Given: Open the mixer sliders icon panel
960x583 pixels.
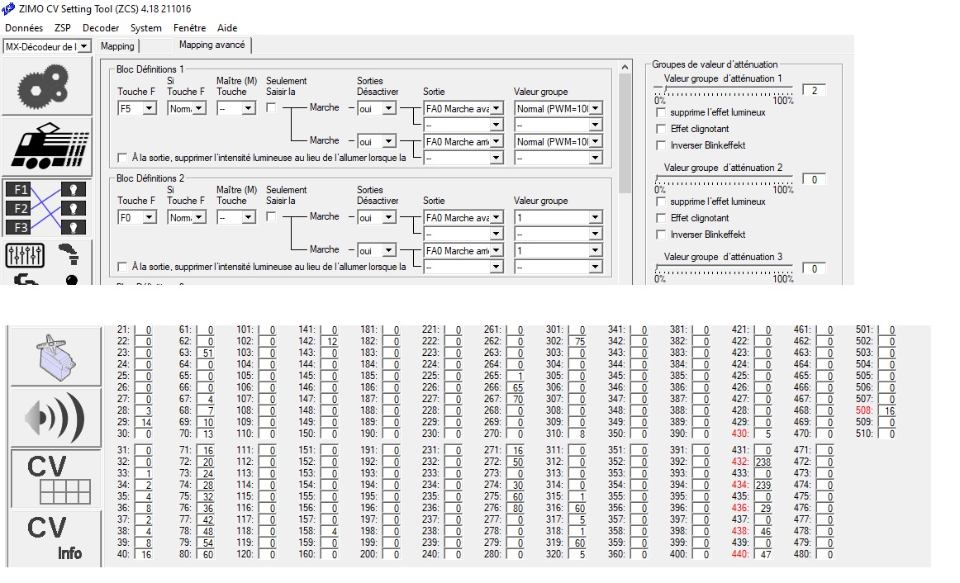Looking at the screenshot, I should click(25, 255).
